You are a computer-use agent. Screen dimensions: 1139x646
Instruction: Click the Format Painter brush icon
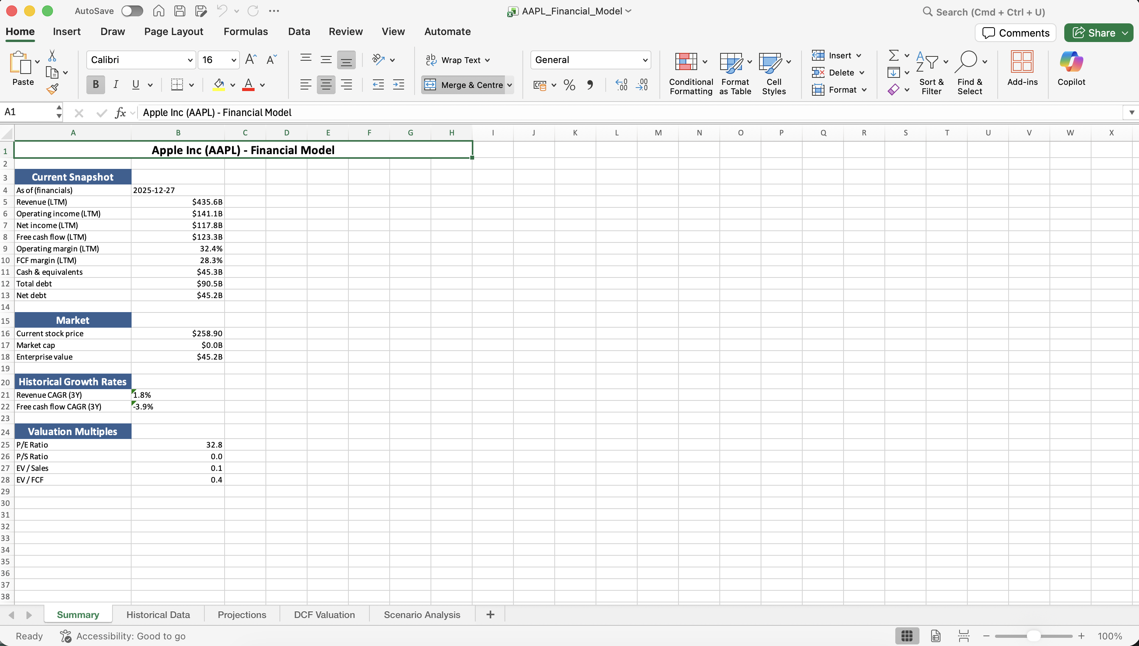click(53, 89)
